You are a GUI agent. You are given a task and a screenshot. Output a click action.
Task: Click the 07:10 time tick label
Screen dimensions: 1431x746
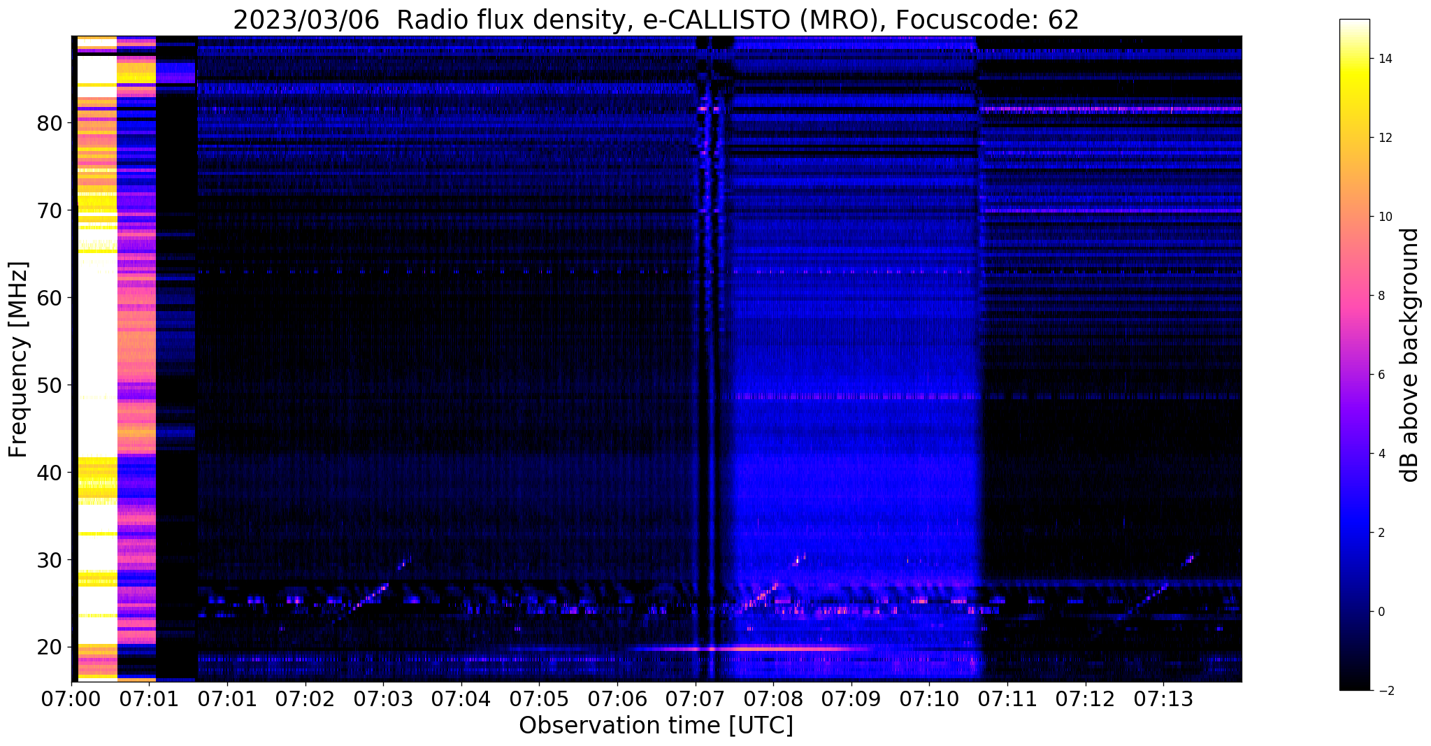click(929, 698)
